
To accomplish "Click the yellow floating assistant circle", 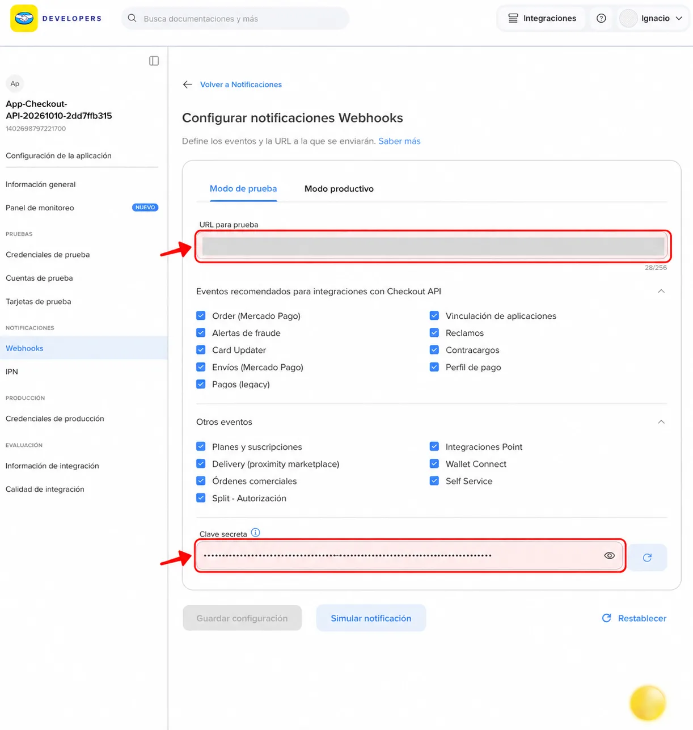I will [648, 703].
